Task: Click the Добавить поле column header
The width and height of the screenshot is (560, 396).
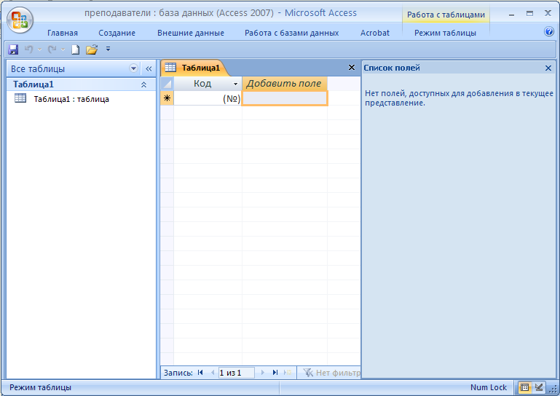Action: coord(284,84)
